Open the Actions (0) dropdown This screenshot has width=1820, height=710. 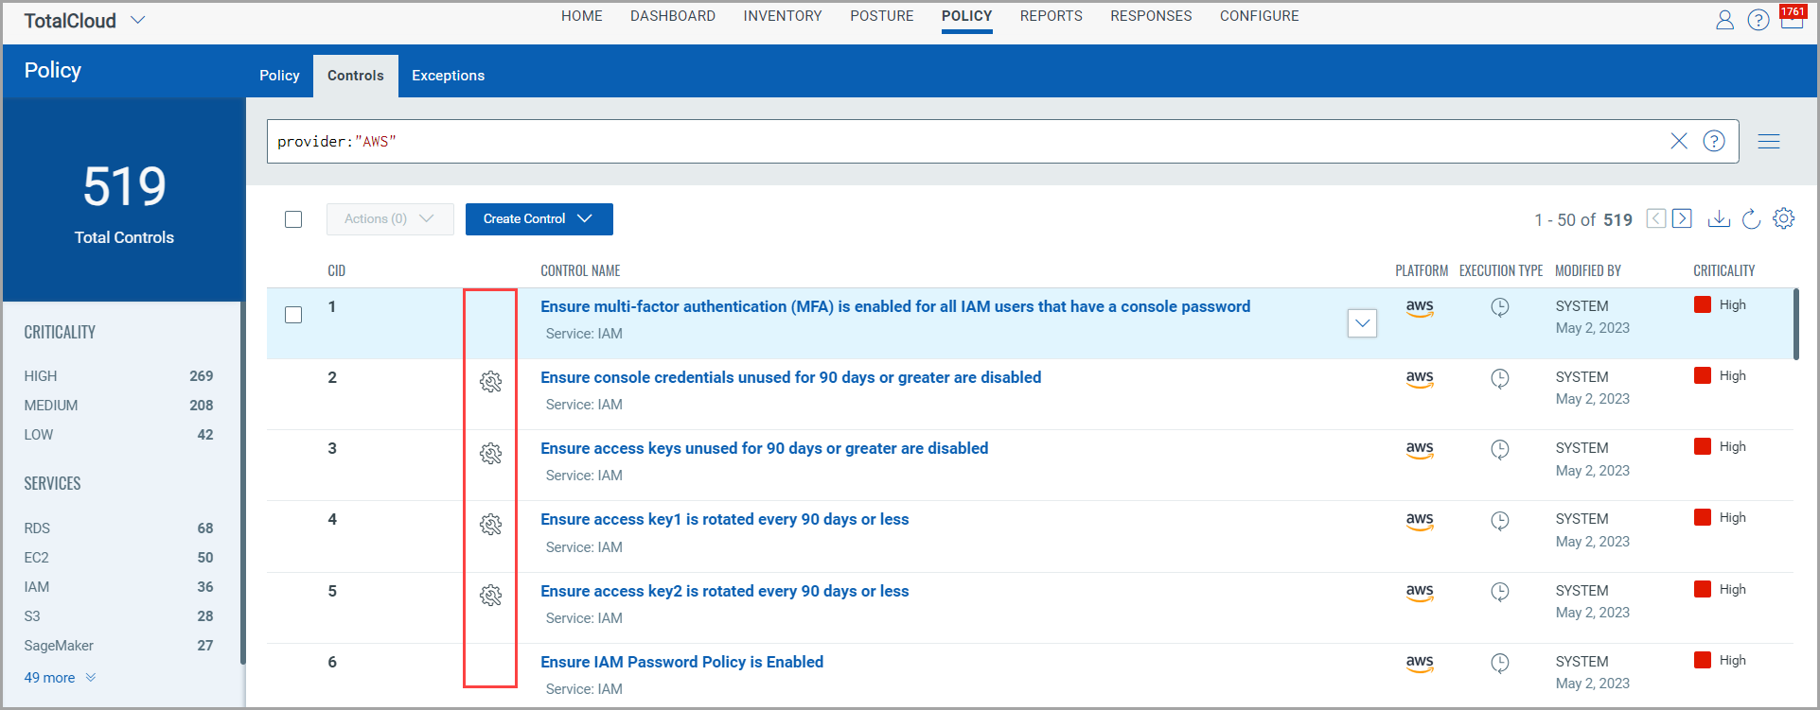390,219
